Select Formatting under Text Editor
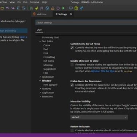This screenshot has width=137, height=137. pyautogui.click(x=49, y=57)
